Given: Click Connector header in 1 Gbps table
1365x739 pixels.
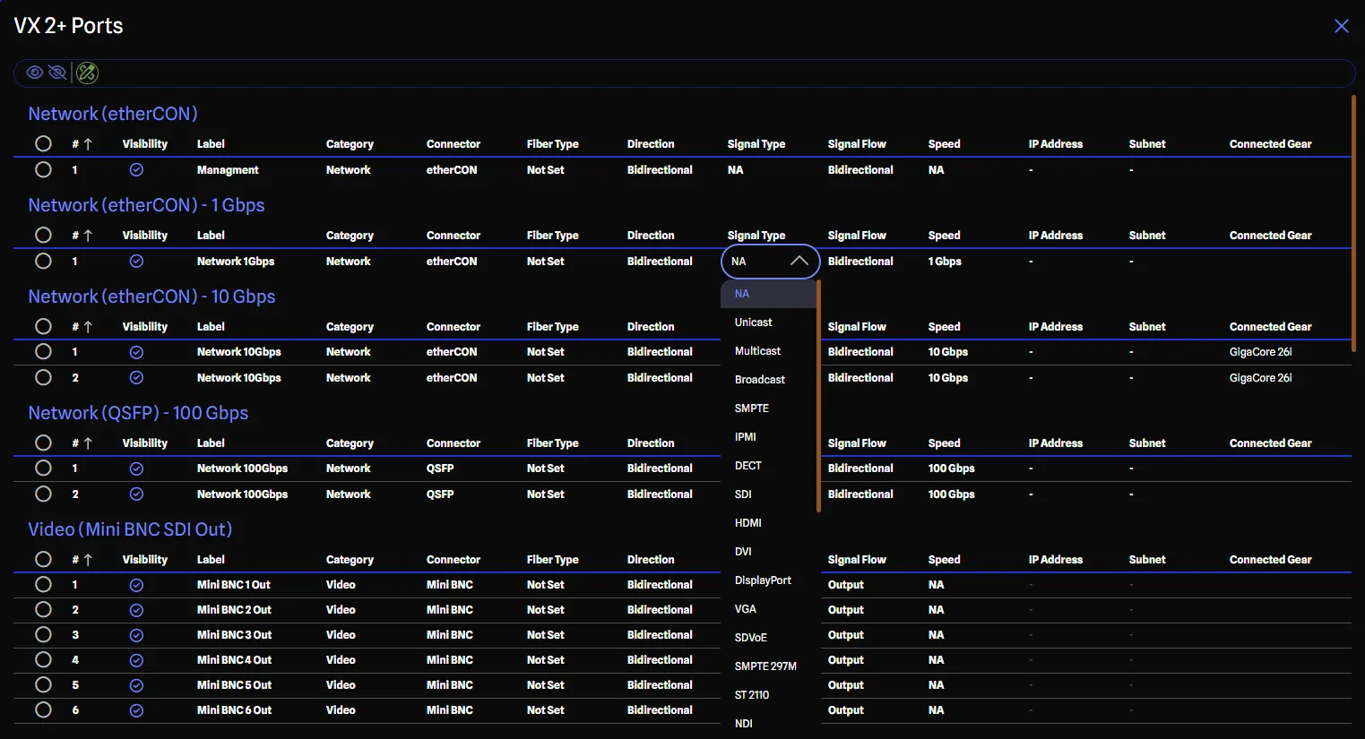Looking at the screenshot, I should click(454, 235).
